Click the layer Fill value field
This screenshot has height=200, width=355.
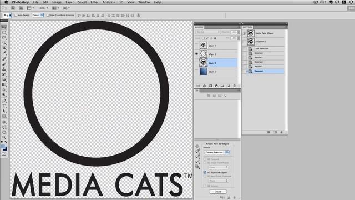coord(234,38)
